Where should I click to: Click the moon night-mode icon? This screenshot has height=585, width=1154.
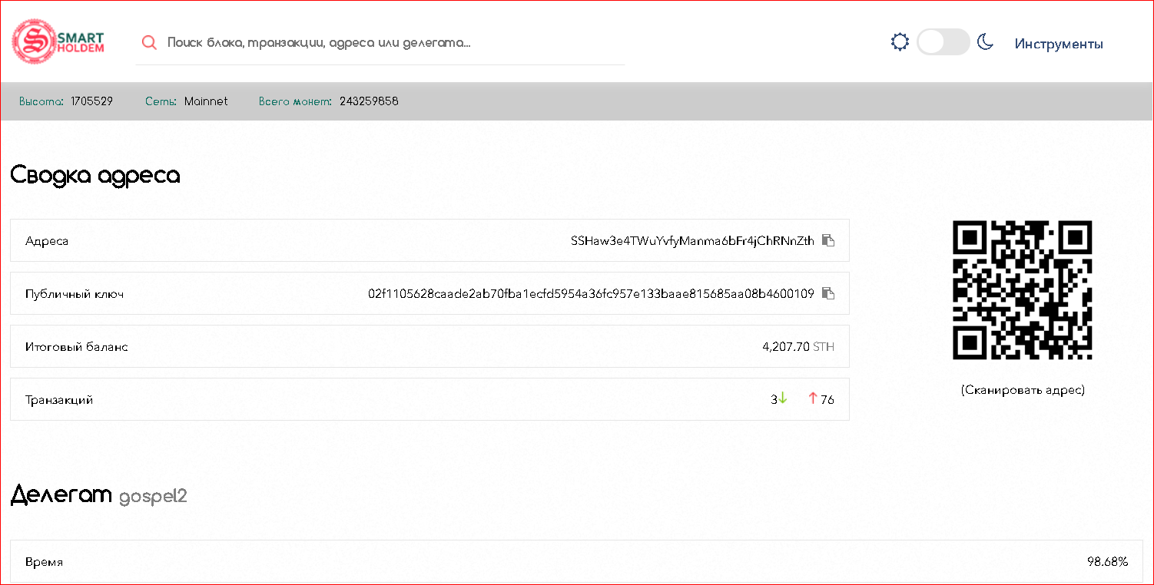tap(986, 42)
